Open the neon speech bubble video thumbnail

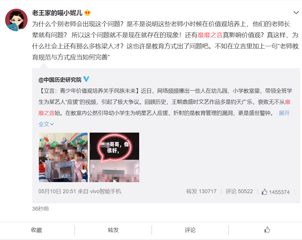click(114, 157)
